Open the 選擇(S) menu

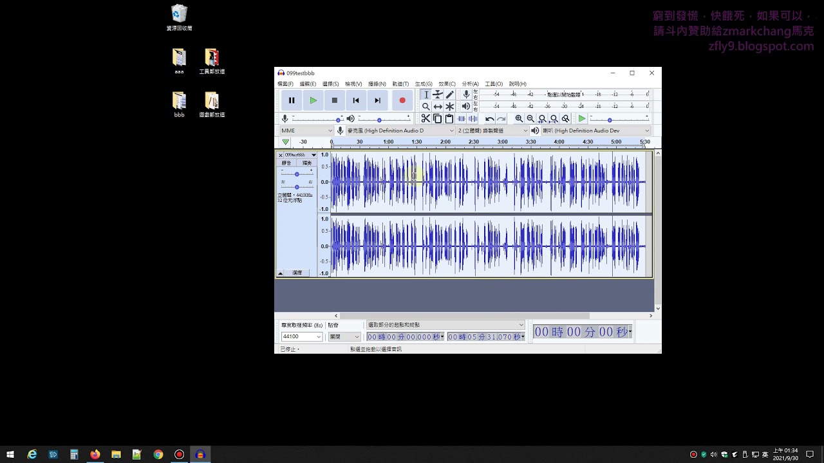[x=330, y=84]
